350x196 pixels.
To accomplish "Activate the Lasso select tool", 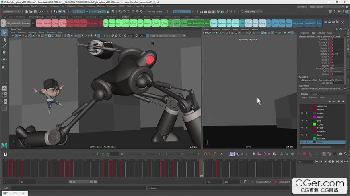I will point(4,39).
